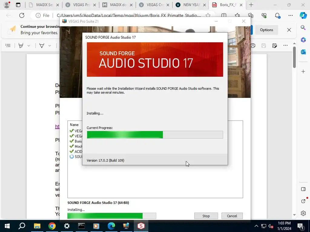The width and height of the screenshot is (310, 232).
Task: Select the PDF highlight tool
Action: [21, 46]
